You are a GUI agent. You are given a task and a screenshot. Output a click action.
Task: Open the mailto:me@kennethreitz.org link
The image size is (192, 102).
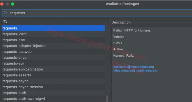coord(133,67)
